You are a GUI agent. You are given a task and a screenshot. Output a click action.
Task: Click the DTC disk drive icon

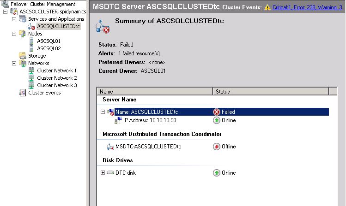point(110,172)
